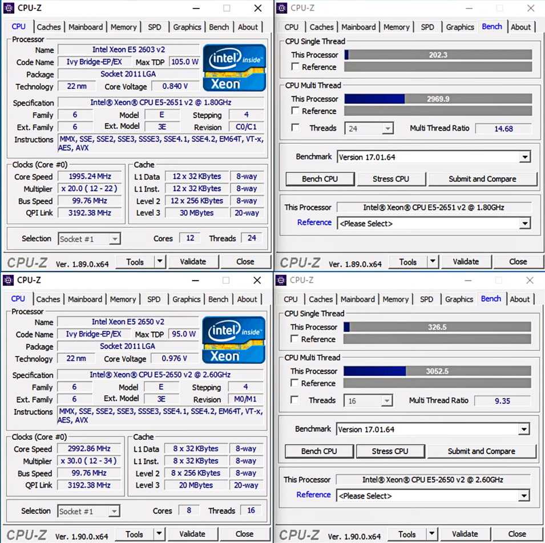The image size is (545, 543).
Task: Click Validate button in Xeon E5 2603 v2 window
Action: click(x=193, y=262)
